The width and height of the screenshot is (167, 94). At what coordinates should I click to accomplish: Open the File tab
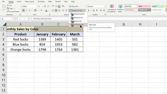click(3, 2)
